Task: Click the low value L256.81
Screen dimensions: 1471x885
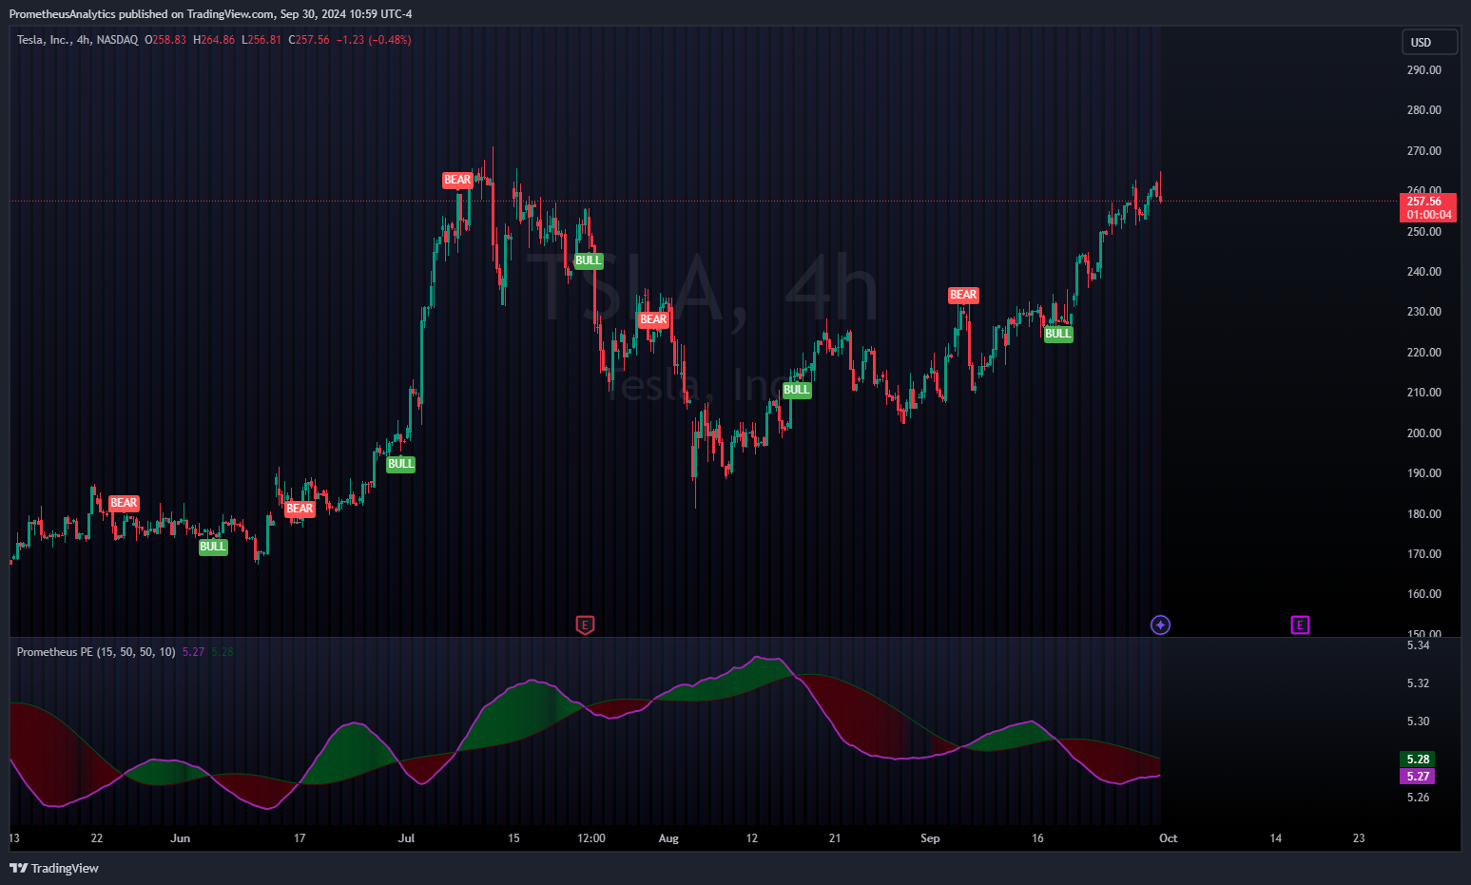Action: pos(261,40)
